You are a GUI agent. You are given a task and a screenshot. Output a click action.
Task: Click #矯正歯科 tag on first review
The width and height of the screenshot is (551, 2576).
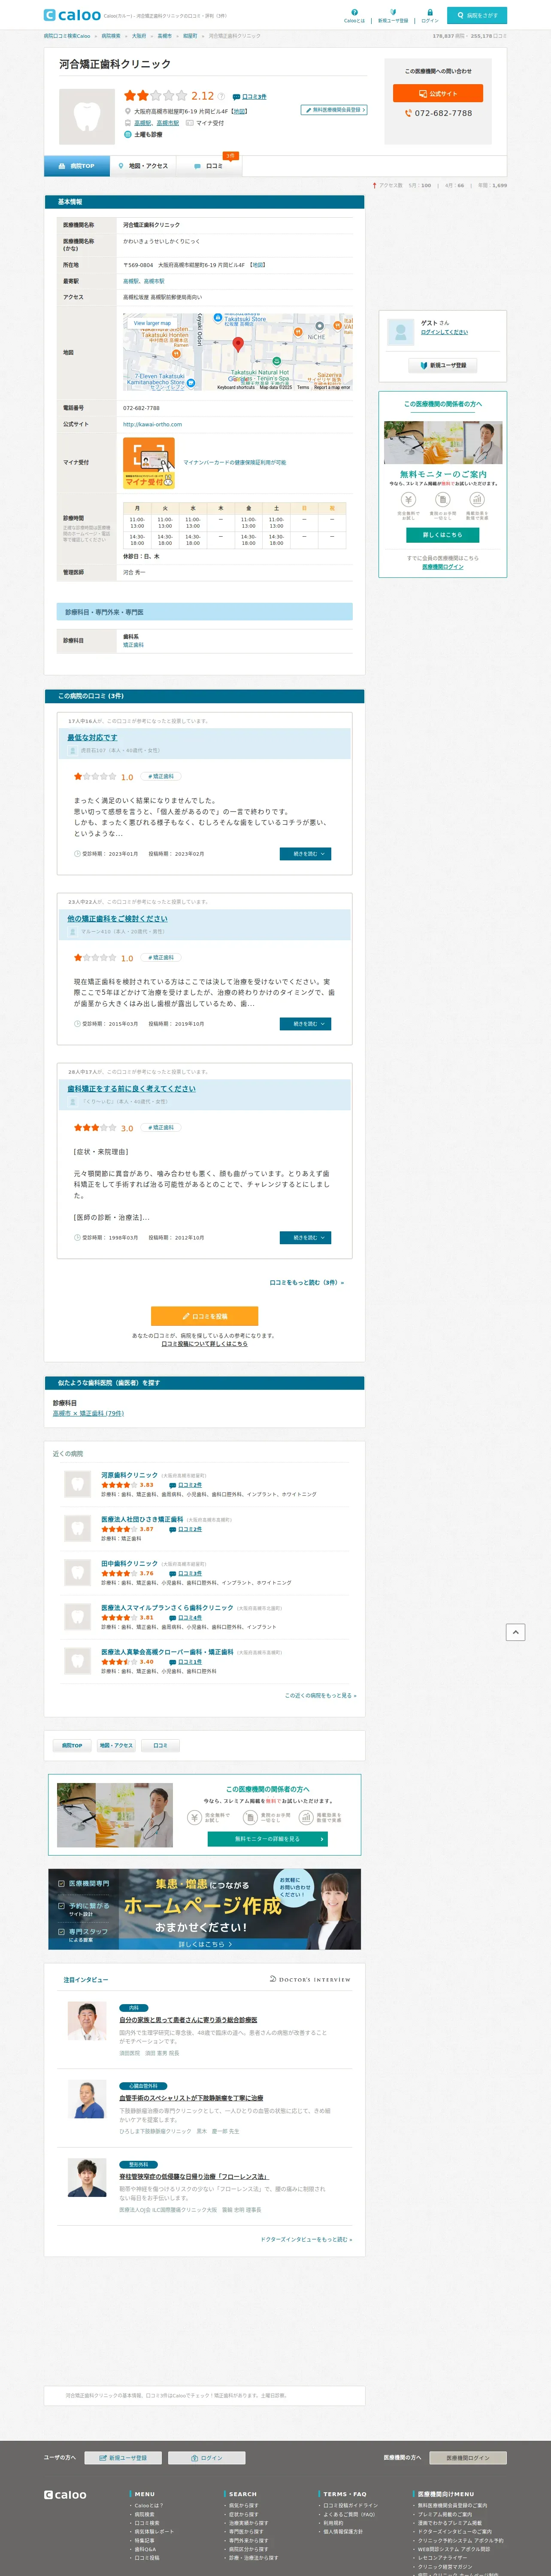pos(161,776)
